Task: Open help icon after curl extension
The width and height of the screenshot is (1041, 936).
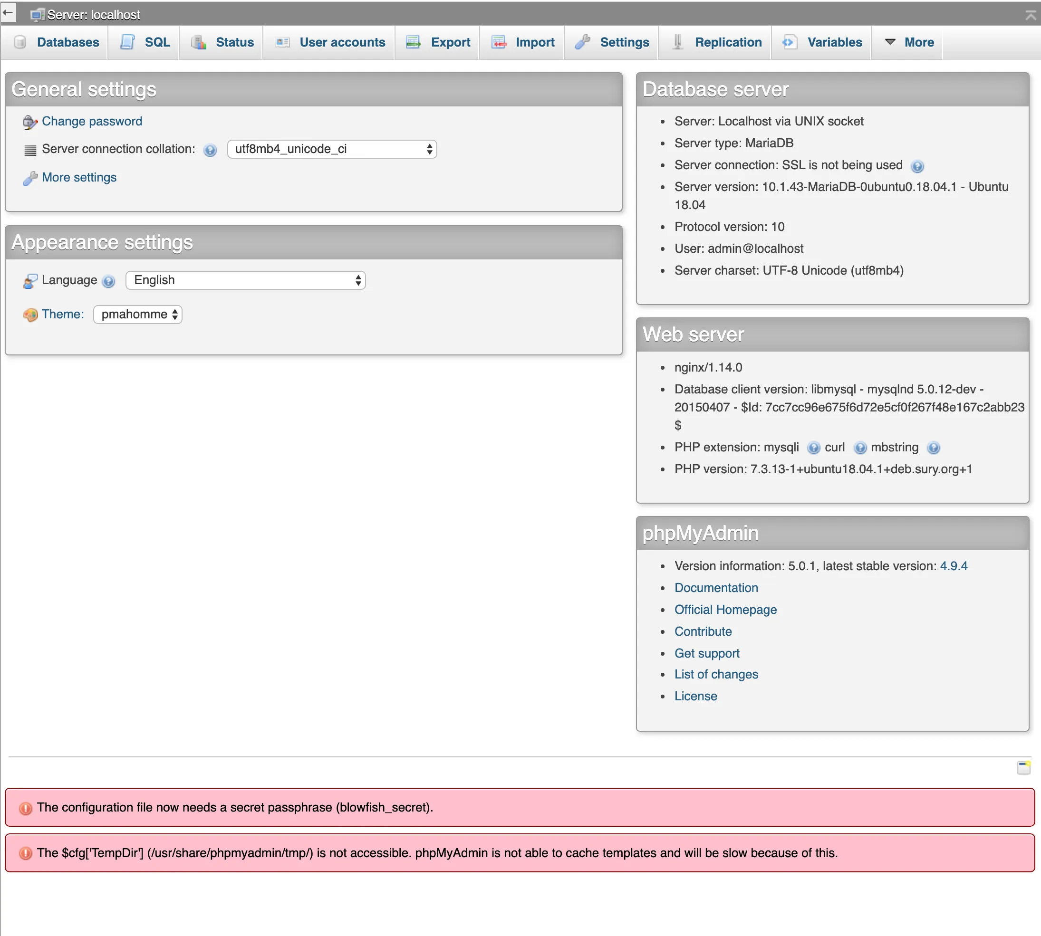Action: click(x=860, y=448)
